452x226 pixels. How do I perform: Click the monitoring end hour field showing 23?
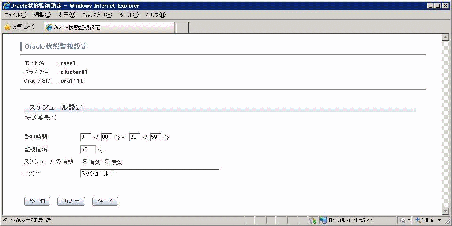pos(135,137)
